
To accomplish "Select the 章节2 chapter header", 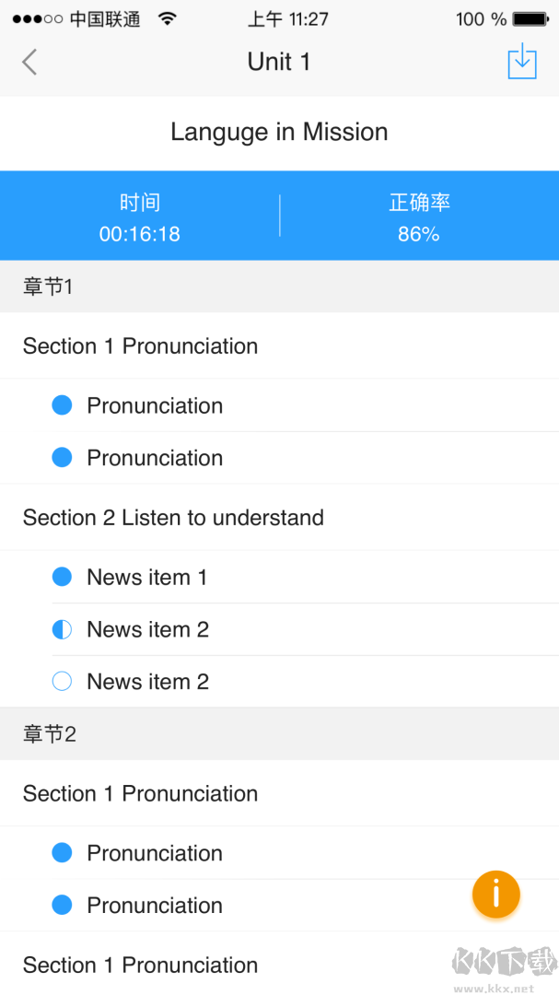I will [x=50, y=734].
